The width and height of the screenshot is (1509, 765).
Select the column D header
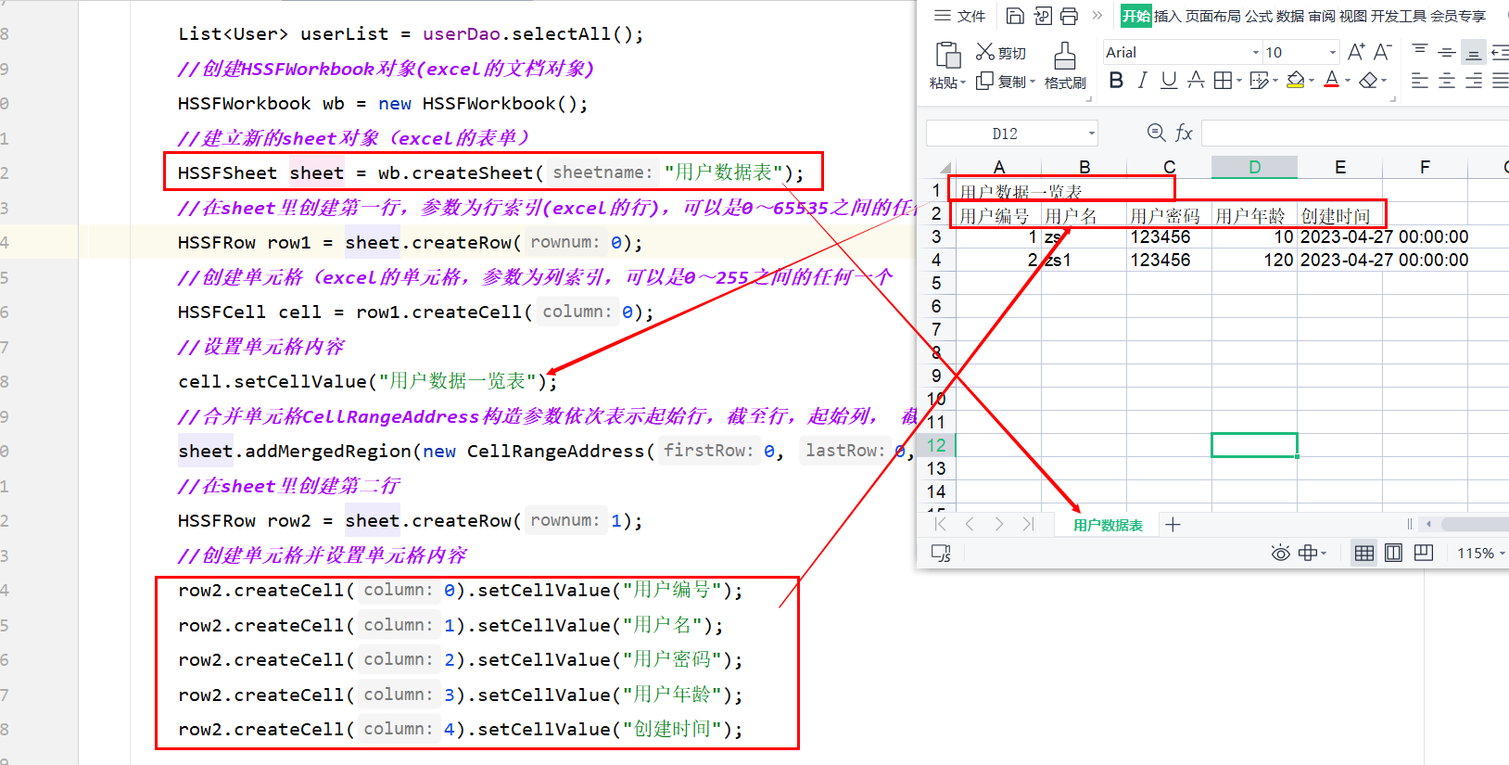click(1254, 167)
